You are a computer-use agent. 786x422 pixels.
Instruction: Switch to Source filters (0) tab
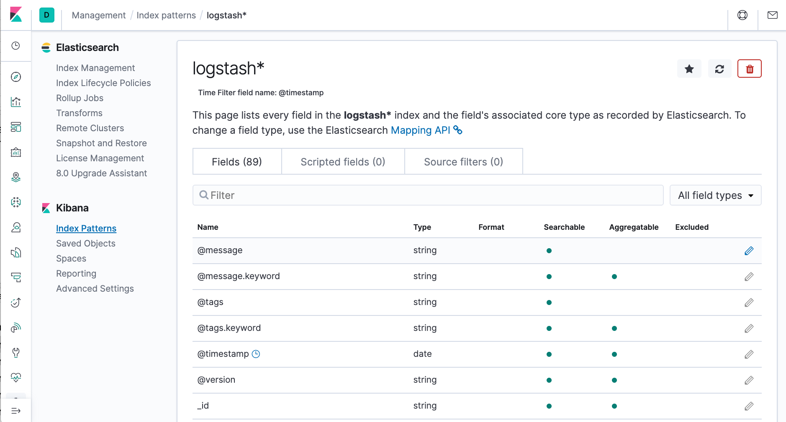(x=463, y=162)
